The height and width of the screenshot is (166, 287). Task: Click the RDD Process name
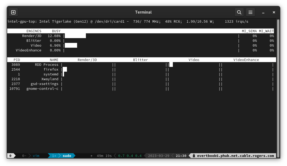click(x=47, y=64)
